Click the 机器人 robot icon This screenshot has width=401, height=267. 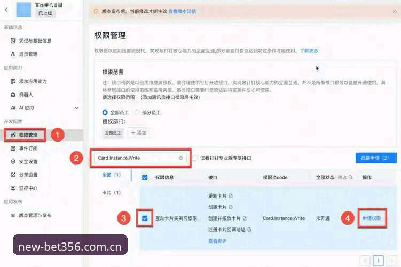(x=13, y=95)
